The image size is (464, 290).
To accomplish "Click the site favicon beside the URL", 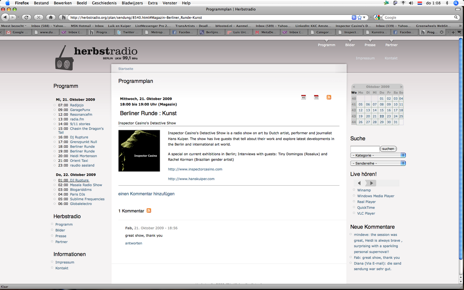I will point(64,17).
